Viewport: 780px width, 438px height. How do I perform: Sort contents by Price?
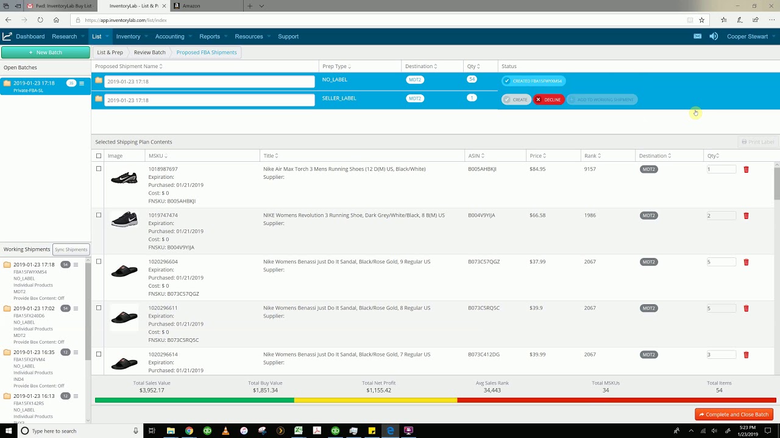(x=537, y=156)
